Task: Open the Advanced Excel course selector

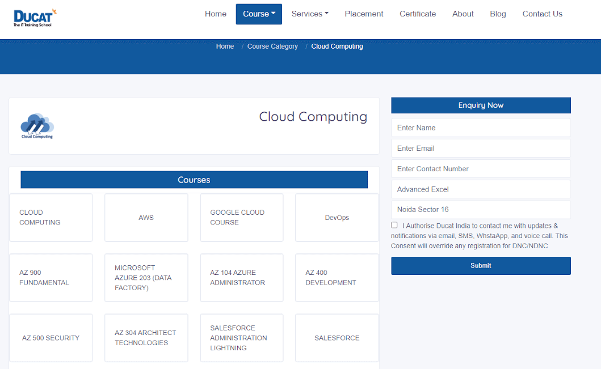Action: (481, 189)
